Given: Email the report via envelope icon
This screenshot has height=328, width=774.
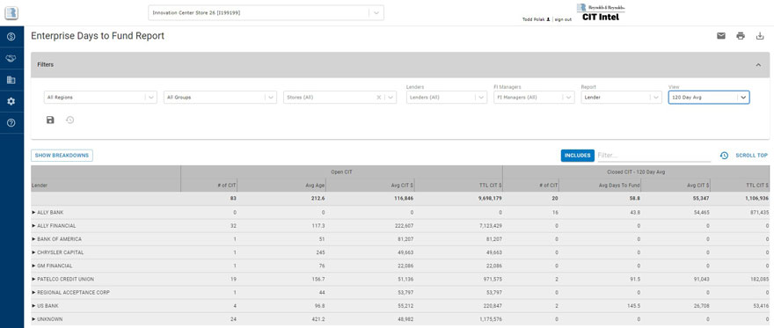Looking at the screenshot, I should point(721,35).
